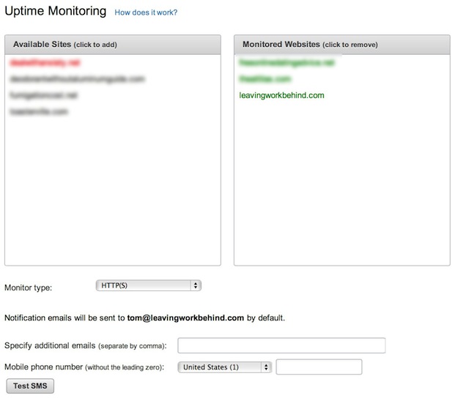Expand the United States (1) country code dropdown
This screenshot has width=458, height=398.
click(225, 367)
